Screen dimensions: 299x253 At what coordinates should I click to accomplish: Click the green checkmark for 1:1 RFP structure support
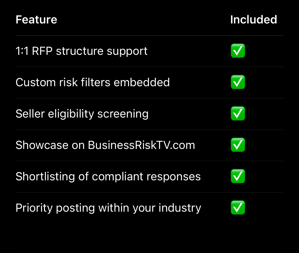[x=238, y=51]
